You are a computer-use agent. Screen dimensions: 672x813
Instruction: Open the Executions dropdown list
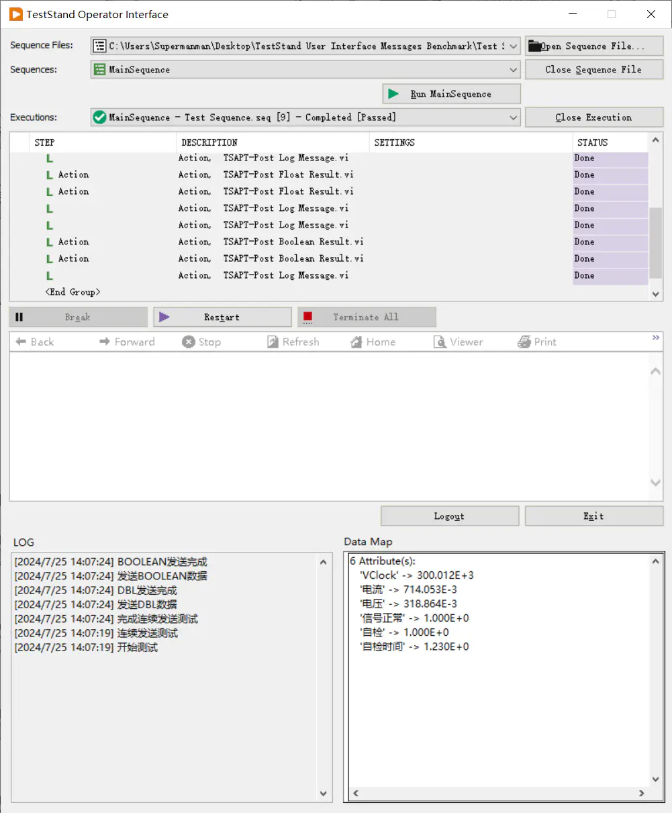tap(514, 117)
